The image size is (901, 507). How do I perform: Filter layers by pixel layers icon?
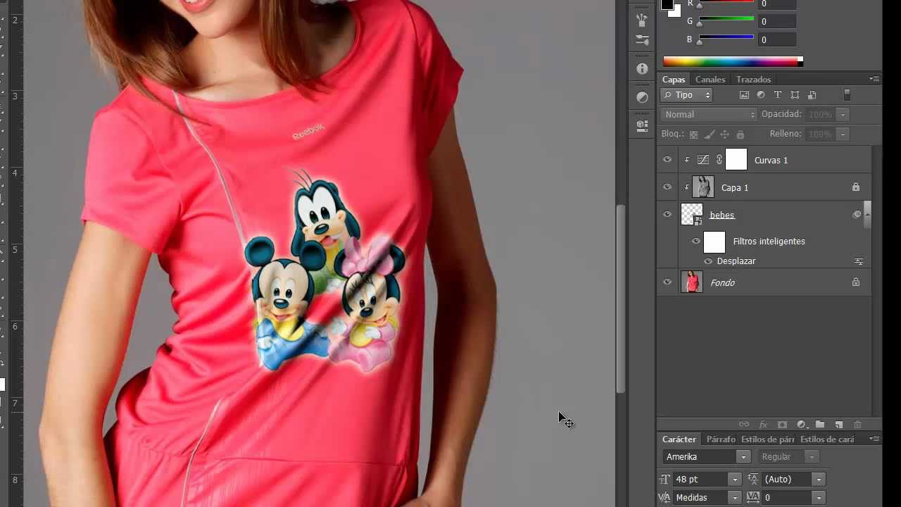point(744,95)
